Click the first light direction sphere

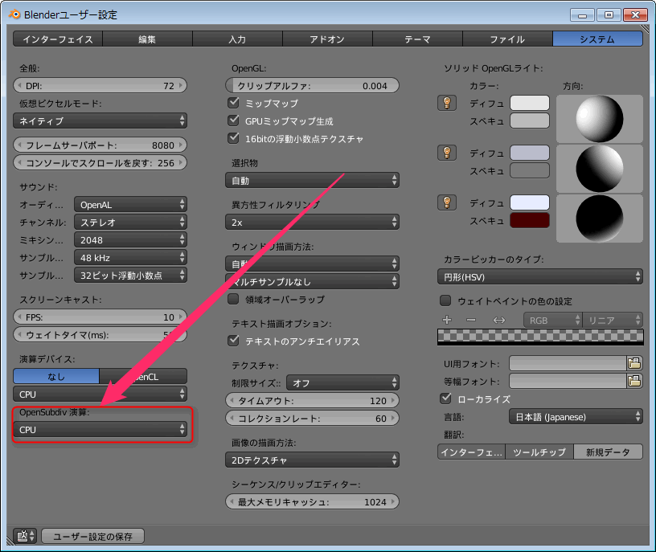[600, 119]
